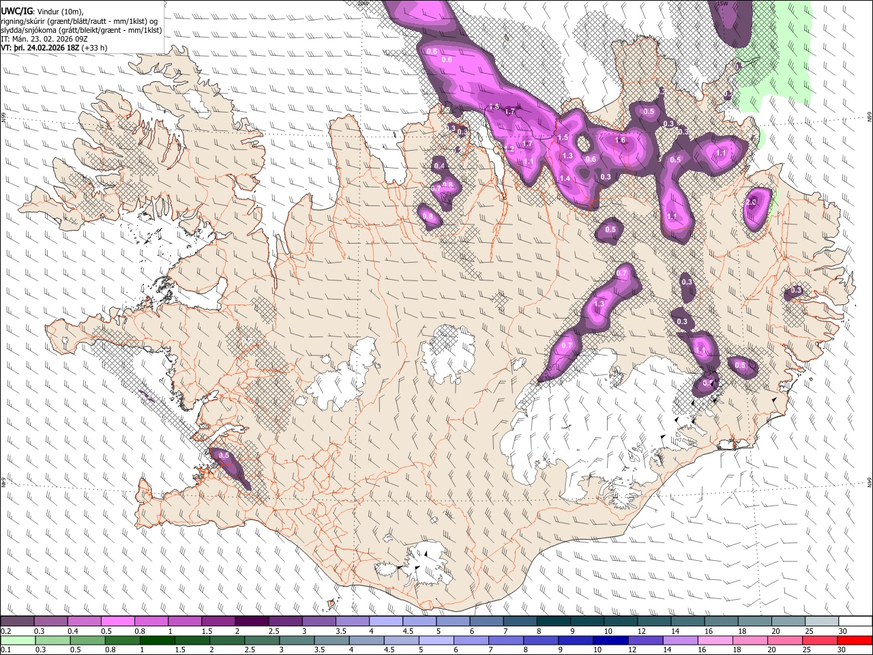Click the '(+33 h)' forecast offset text
The image size is (873, 655).
(95, 48)
